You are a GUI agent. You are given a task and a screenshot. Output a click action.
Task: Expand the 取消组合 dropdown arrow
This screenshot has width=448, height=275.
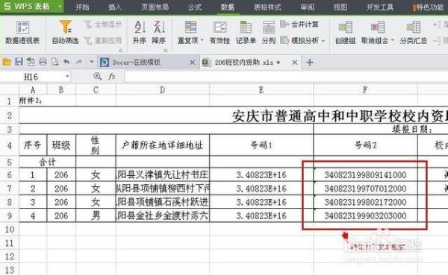[x=392, y=40]
